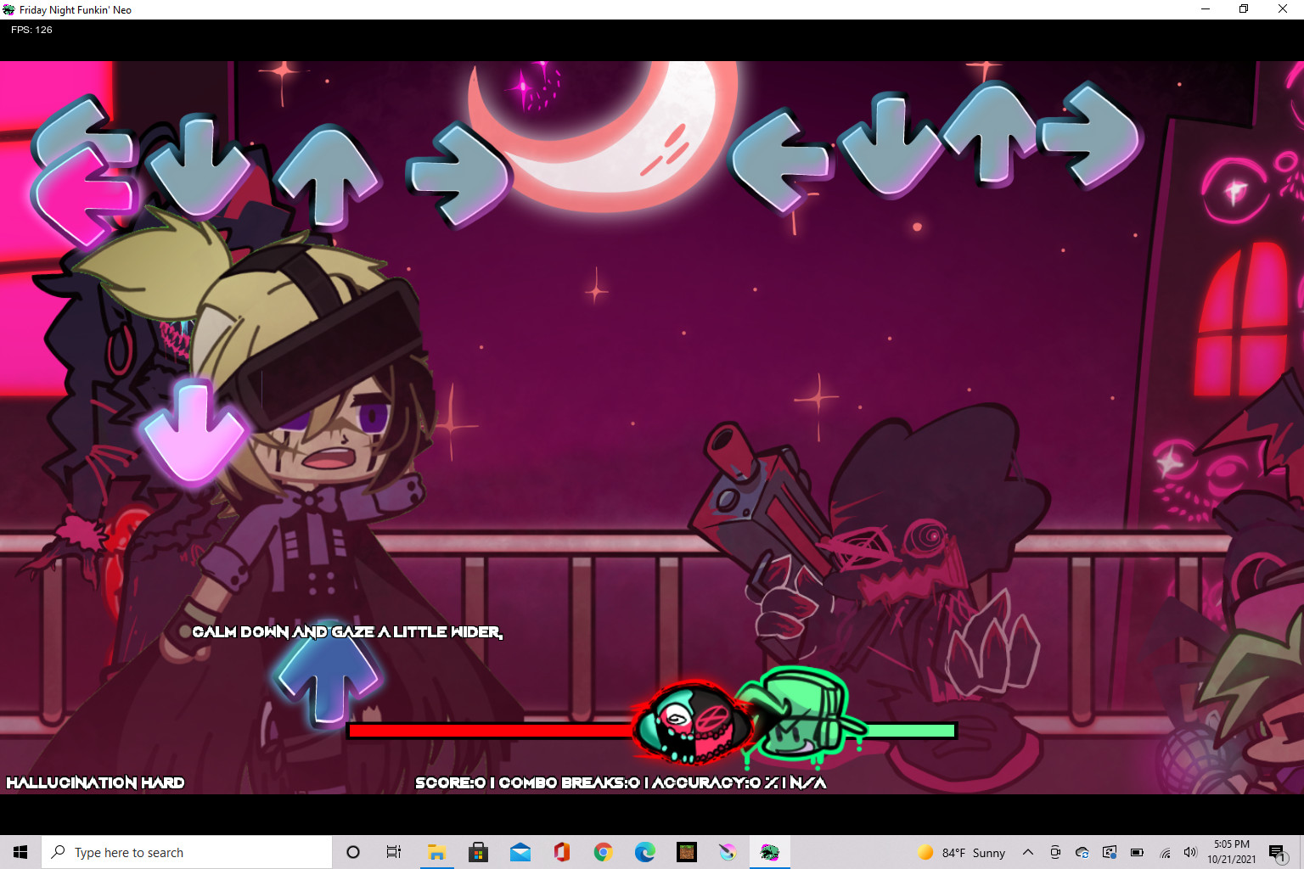Type in the Windows search box
This screenshot has width=1304, height=869.
coord(187,852)
